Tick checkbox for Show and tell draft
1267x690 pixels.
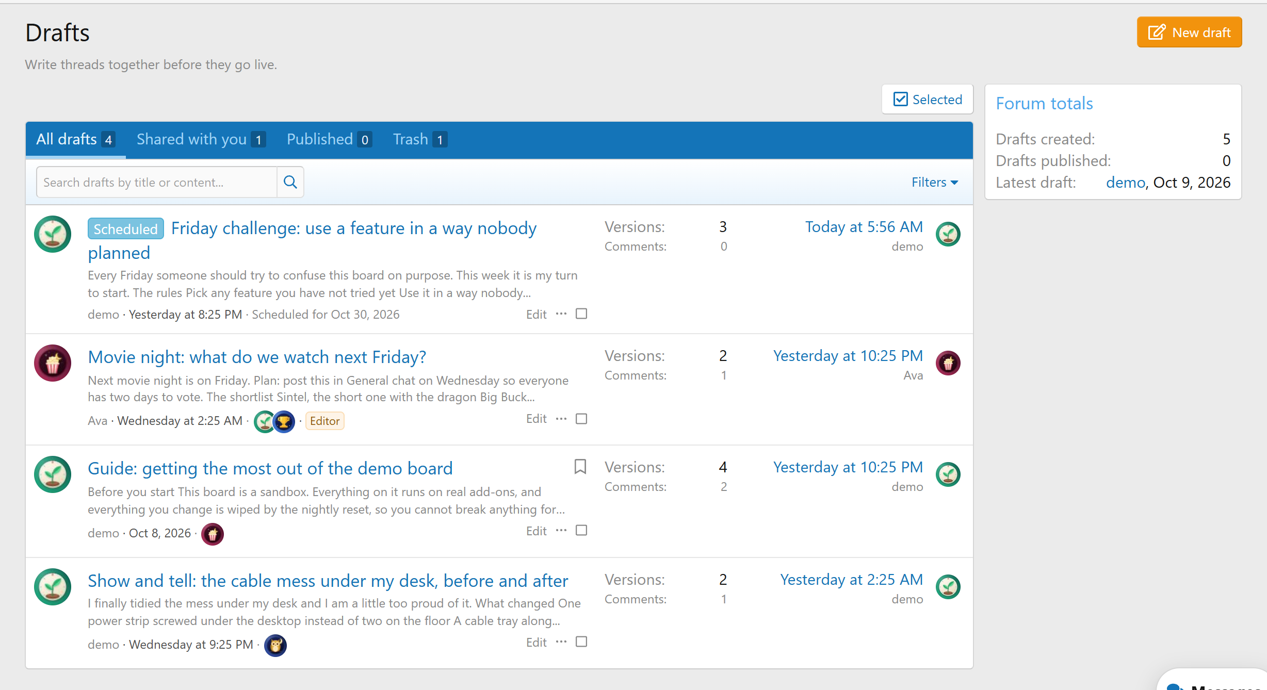581,642
